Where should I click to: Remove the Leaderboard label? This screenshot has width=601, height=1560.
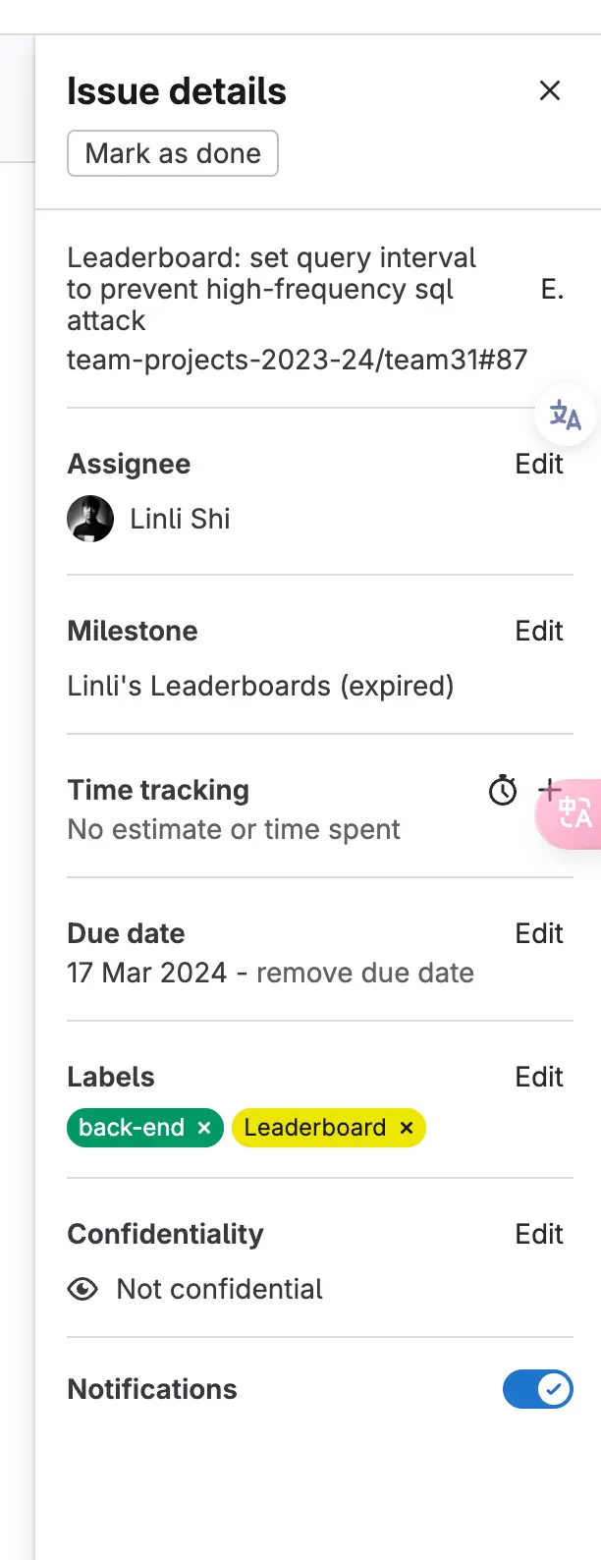pos(407,1128)
